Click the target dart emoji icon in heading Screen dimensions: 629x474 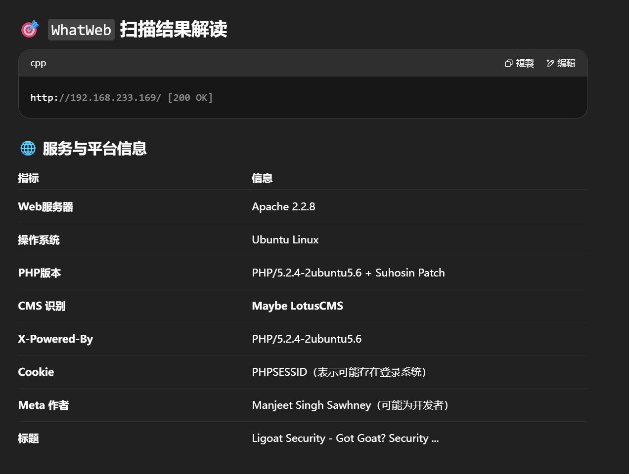(30, 29)
